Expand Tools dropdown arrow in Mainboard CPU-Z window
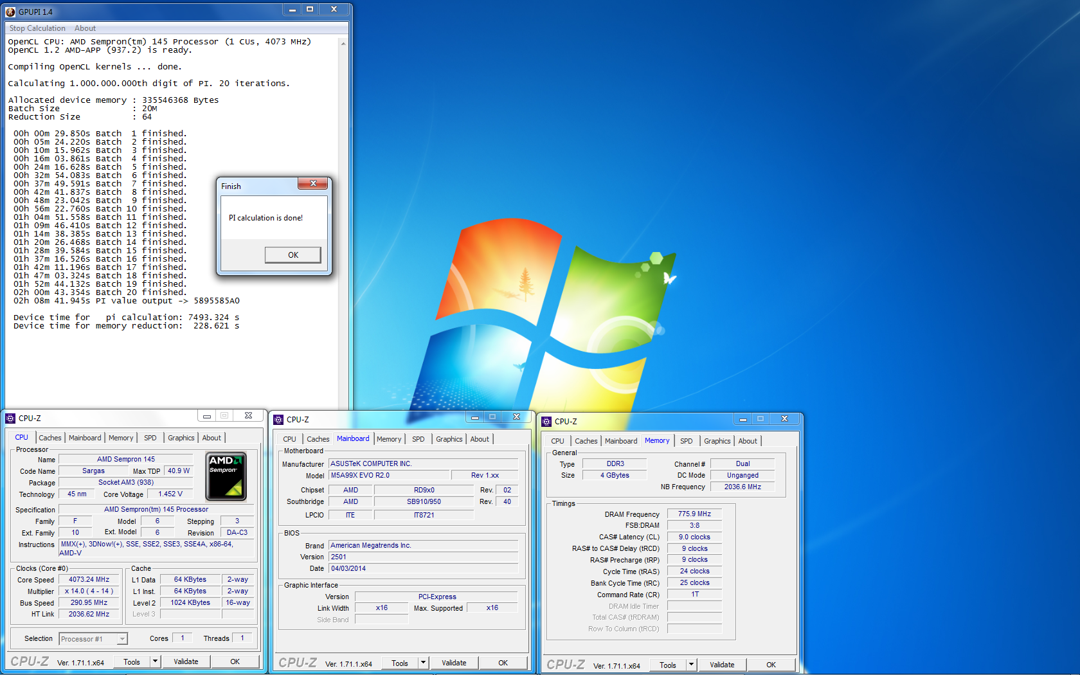 pyautogui.click(x=423, y=663)
